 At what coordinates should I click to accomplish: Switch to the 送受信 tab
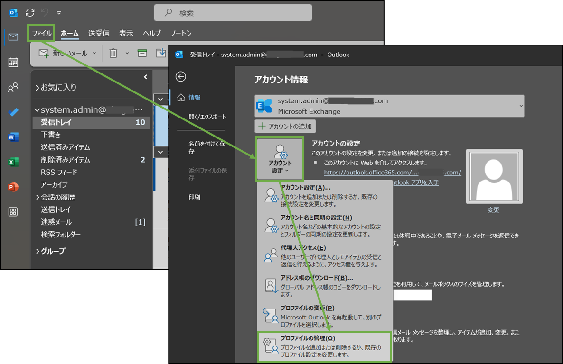[x=99, y=33]
